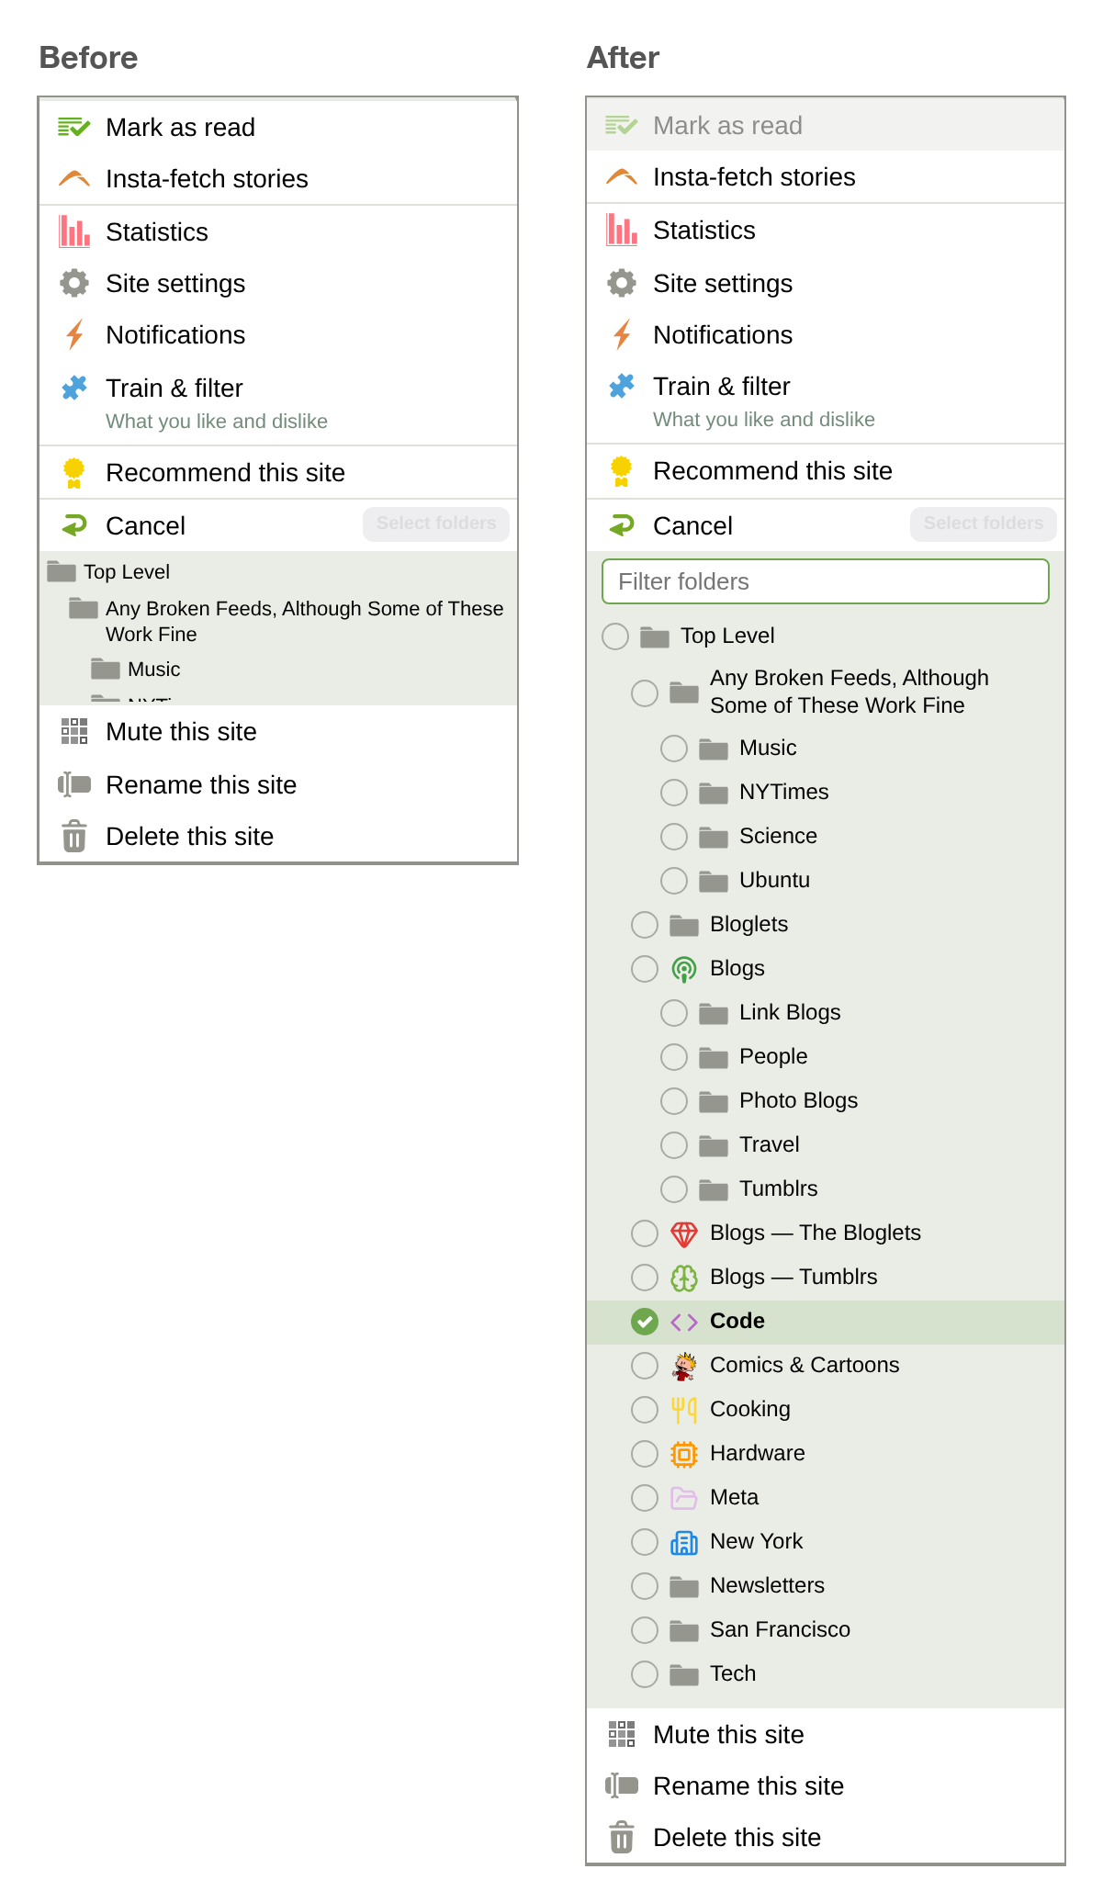Click Delete this site in the After menu
Viewport: 1103px width, 1903px height.
pyautogui.click(x=826, y=1837)
